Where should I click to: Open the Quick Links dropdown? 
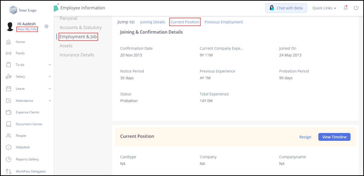point(324,8)
